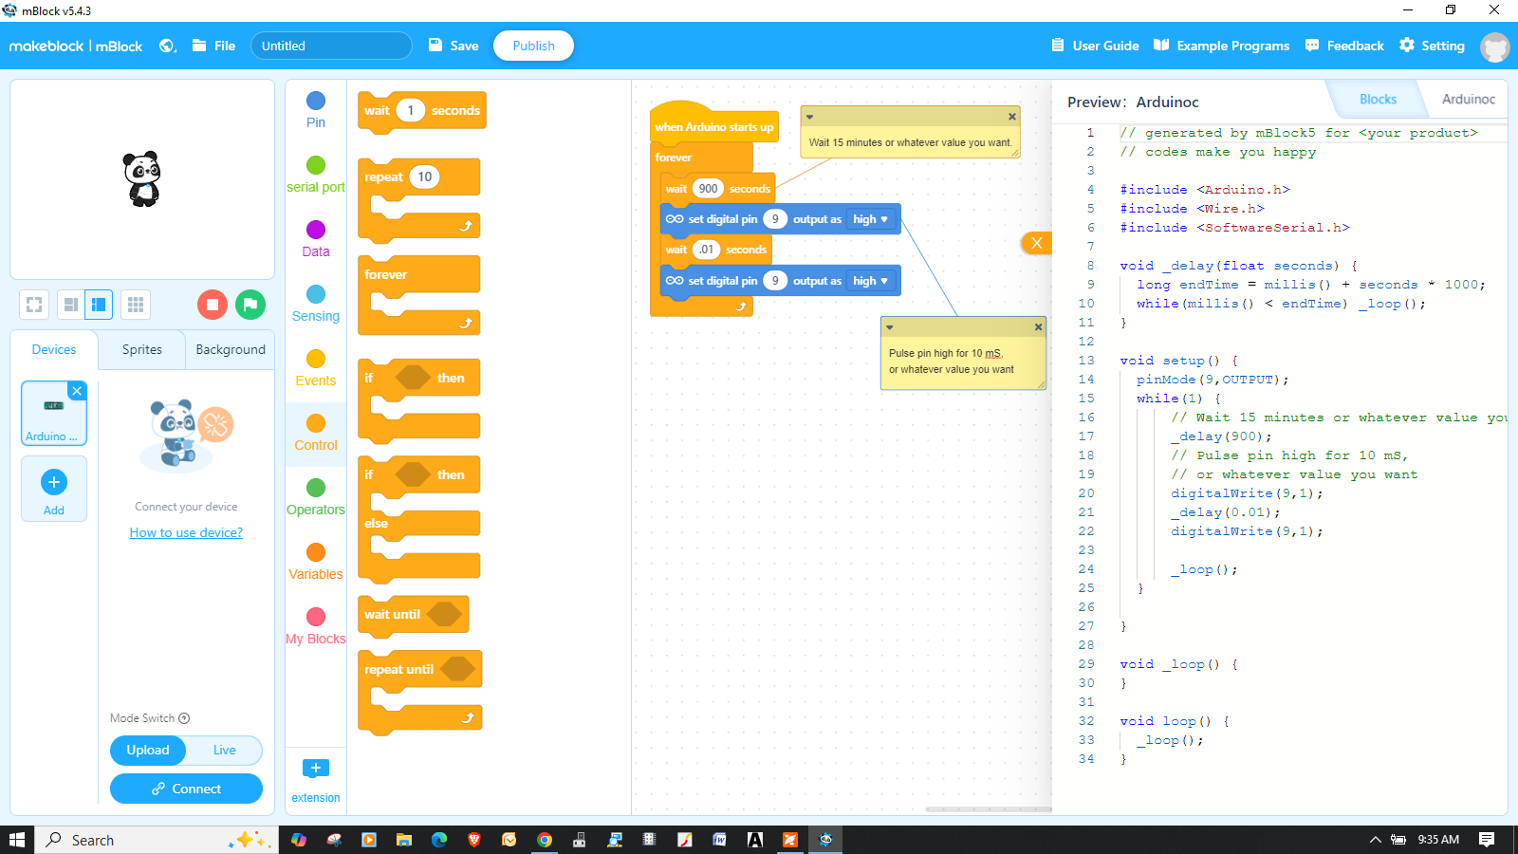Viewport: 1518px width, 854px height.
Task: Click the green flag run button
Action: (x=250, y=305)
